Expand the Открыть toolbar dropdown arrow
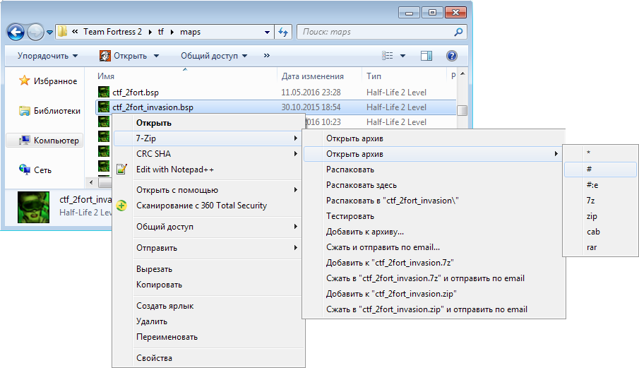The width and height of the screenshot is (639, 368). coord(157,56)
